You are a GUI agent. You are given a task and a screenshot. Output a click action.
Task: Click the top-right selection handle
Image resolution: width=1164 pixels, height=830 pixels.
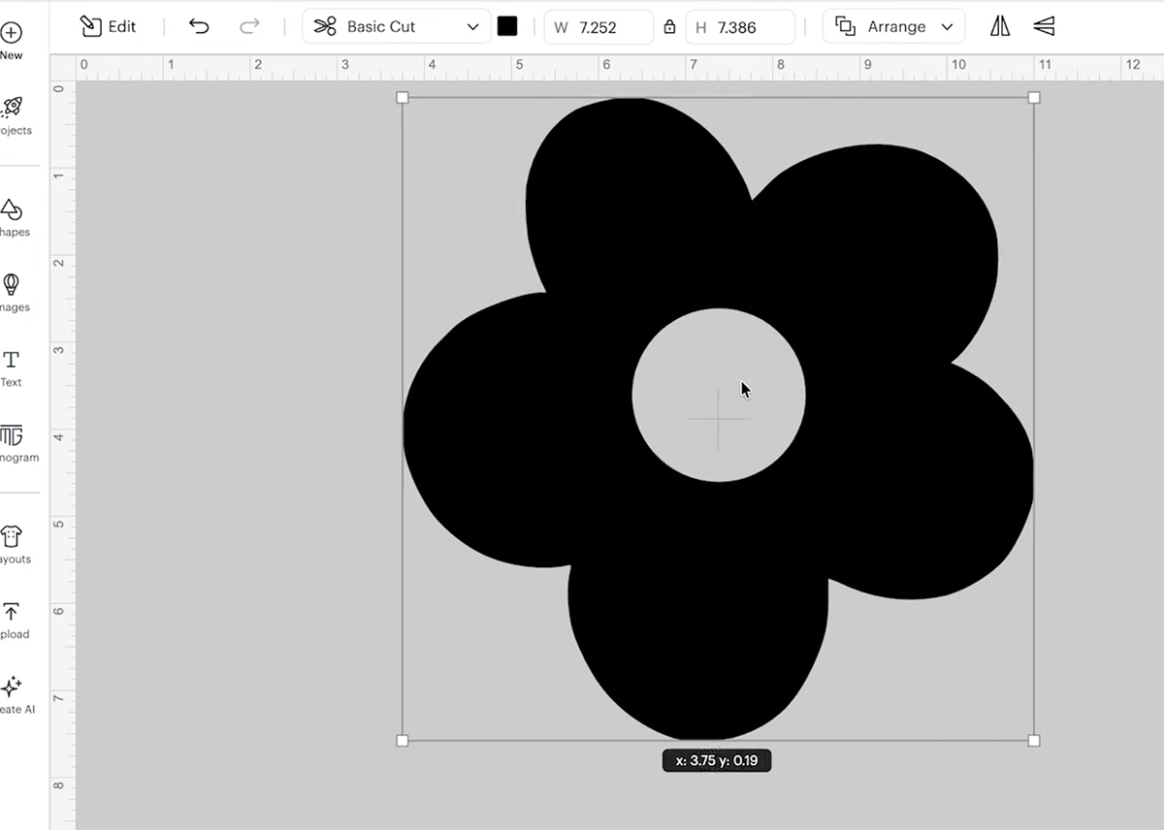(1034, 97)
